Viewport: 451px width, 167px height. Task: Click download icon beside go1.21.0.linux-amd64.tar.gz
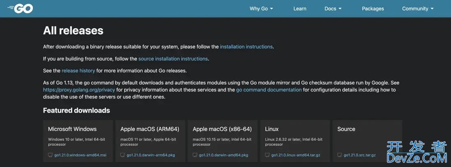coord(267,155)
